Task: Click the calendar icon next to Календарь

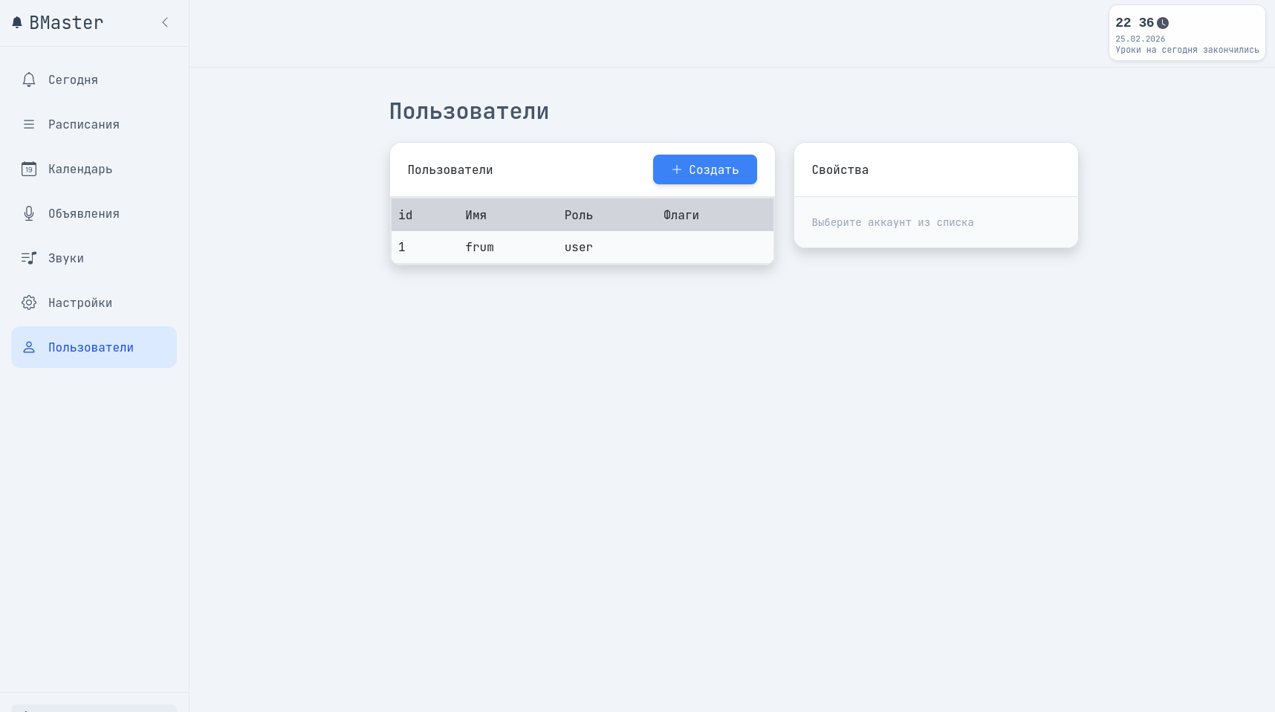Action: pyautogui.click(x=29, y=169)
